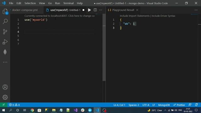The height and width of the screenshot is (113, 201).
Task: Open Visual Studio purple icon on taskbar
Action: [75, 110]
